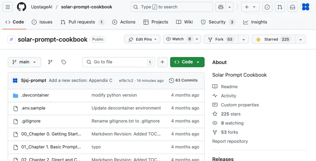Switch to the Actions tab
Viewport: 316px width, 161px height.
[124, 22]
